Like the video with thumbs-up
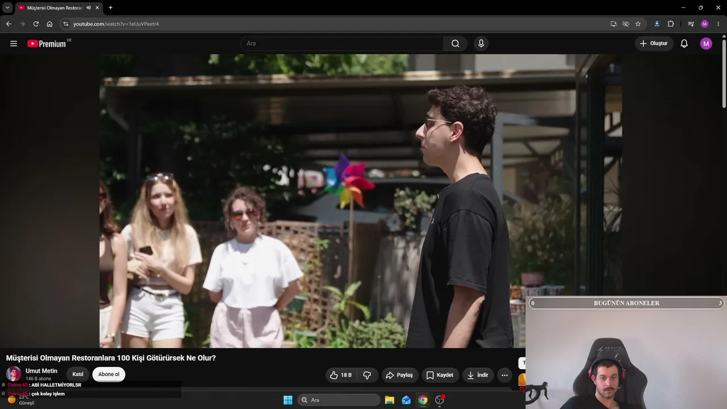This screenshot has height=409, width=727. tap(341, 375)
